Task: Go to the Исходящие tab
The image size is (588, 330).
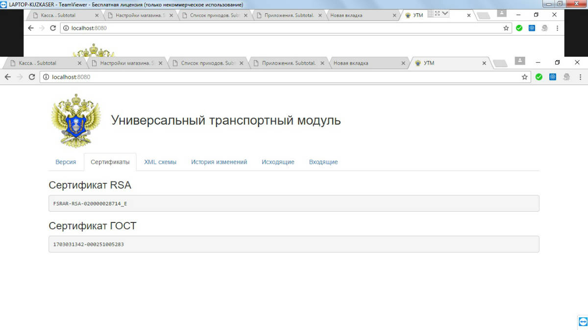Action: click(278, 162)
